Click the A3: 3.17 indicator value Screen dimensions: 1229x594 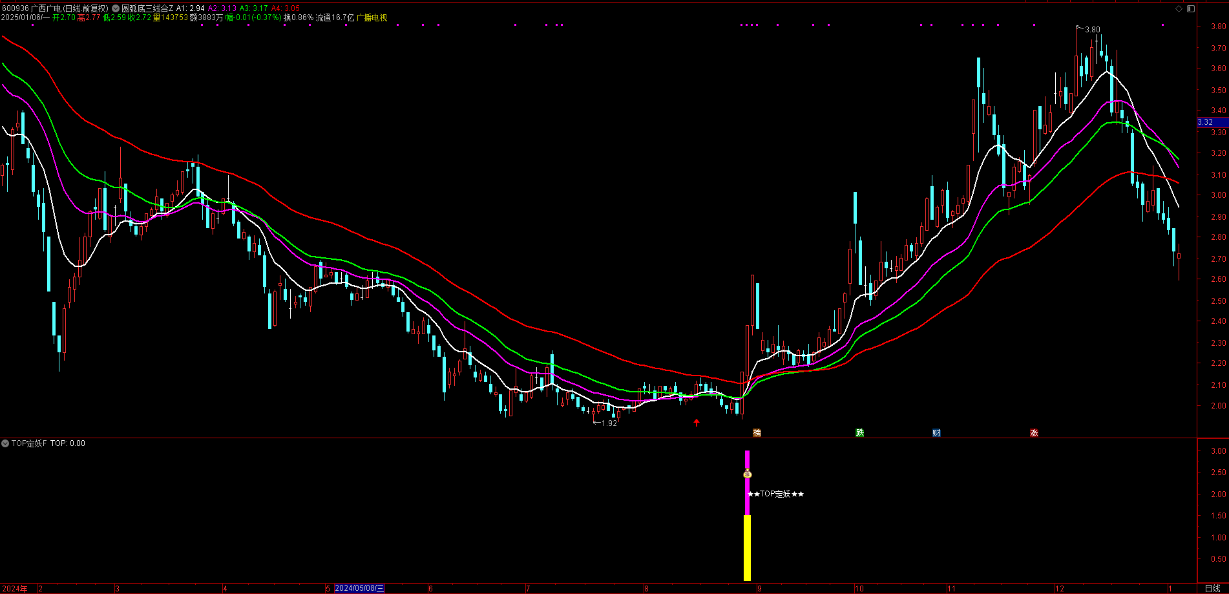[x=253, y=8]
